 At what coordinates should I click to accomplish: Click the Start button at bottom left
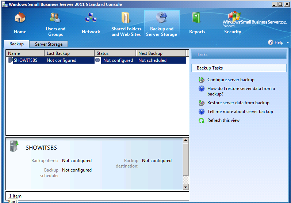point(13,201)
